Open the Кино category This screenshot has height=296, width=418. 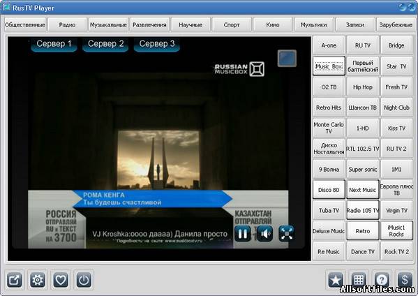tap(273, 25)
